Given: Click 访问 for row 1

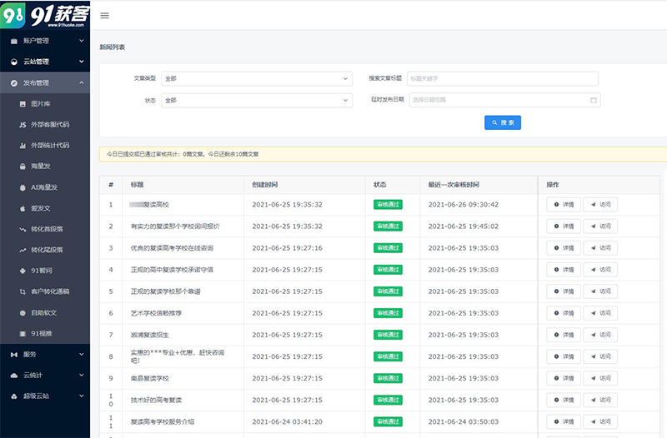Looking at the screenshot, I should (x=600, y=204).
